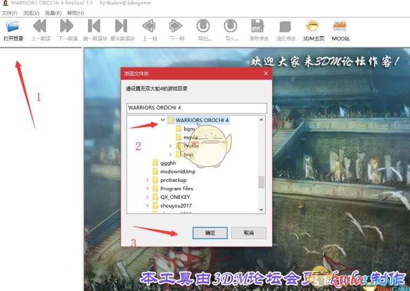
Task: Confirm folder choice with 确定 button
Action: pos(210,233)
